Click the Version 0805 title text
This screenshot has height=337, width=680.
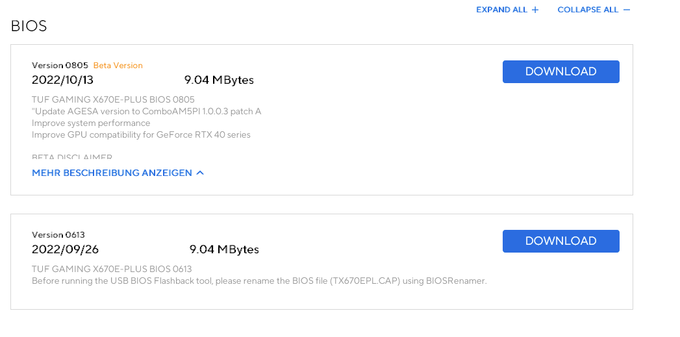click(x=60, y=66)
